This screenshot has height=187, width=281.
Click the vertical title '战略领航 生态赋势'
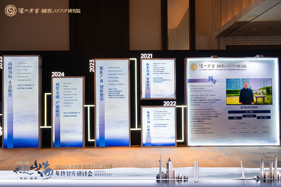10,79
